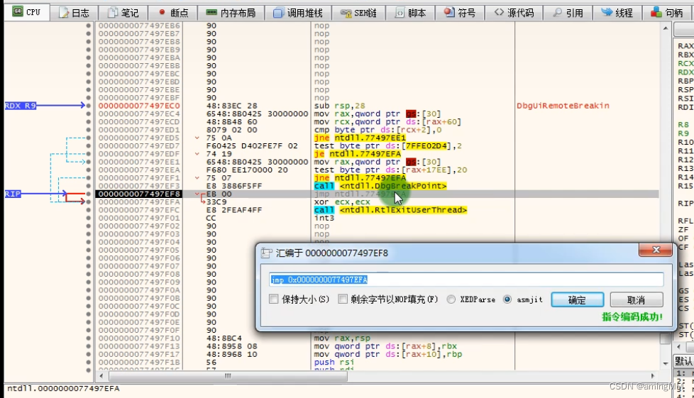Toggle breakpoint bullet at 0000000077497EFC
The height and width of the screenshot is (398, 694).
coord(89,210)
